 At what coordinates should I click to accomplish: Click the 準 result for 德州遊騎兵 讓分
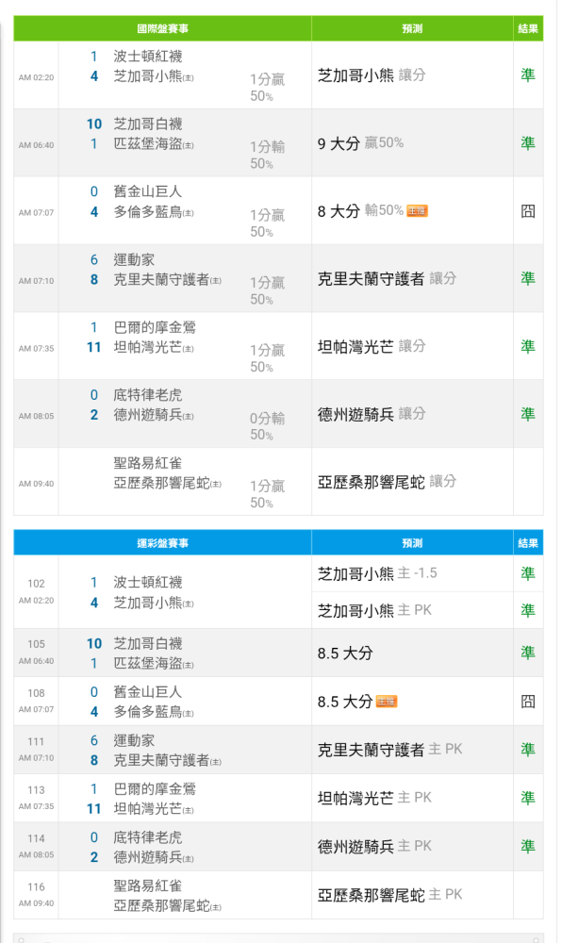coord(528,414)
